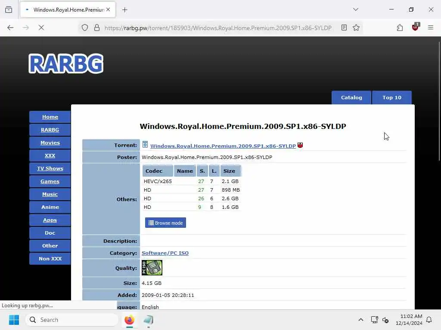Image resolution: width=441 pixels, height=330 pixels.
Task: Click the RARBG logo
Action: click(x=66, y=64)
